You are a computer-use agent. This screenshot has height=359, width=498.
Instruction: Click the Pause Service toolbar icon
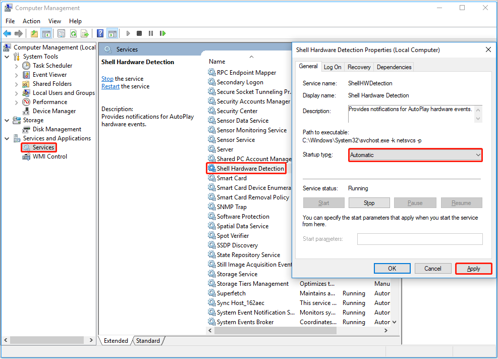point(151,33)
